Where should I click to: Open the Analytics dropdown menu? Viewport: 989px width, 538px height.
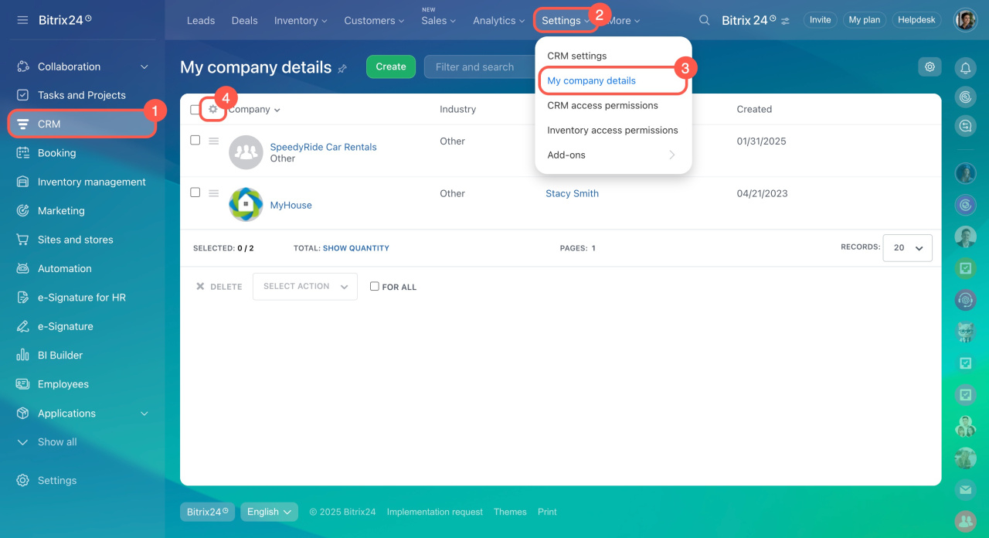[498, 21]
